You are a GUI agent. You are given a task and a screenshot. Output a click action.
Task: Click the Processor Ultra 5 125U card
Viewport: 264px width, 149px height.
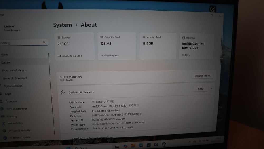pos(196,46)
